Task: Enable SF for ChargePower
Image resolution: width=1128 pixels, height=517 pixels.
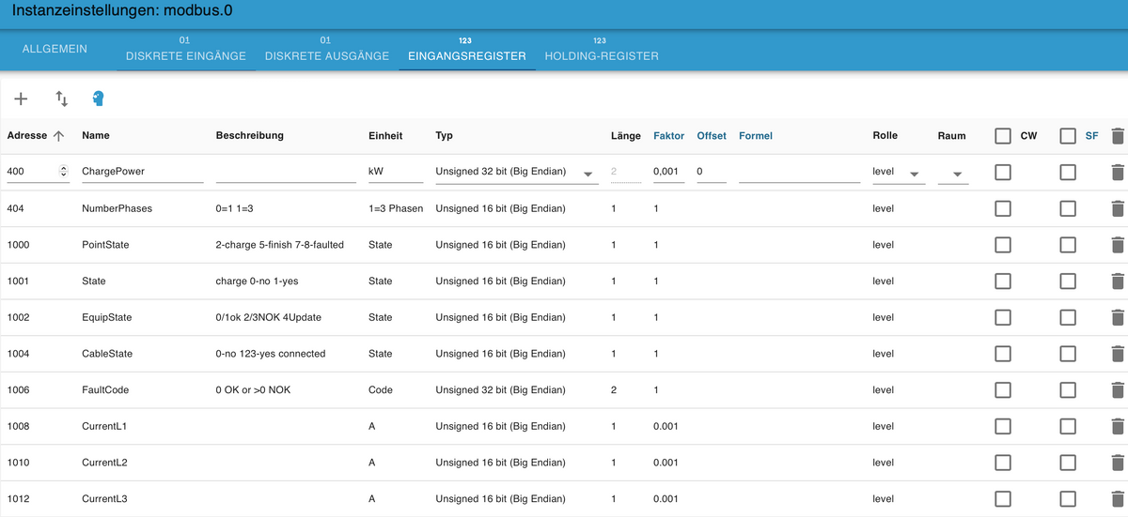Action: [1068, 172]
